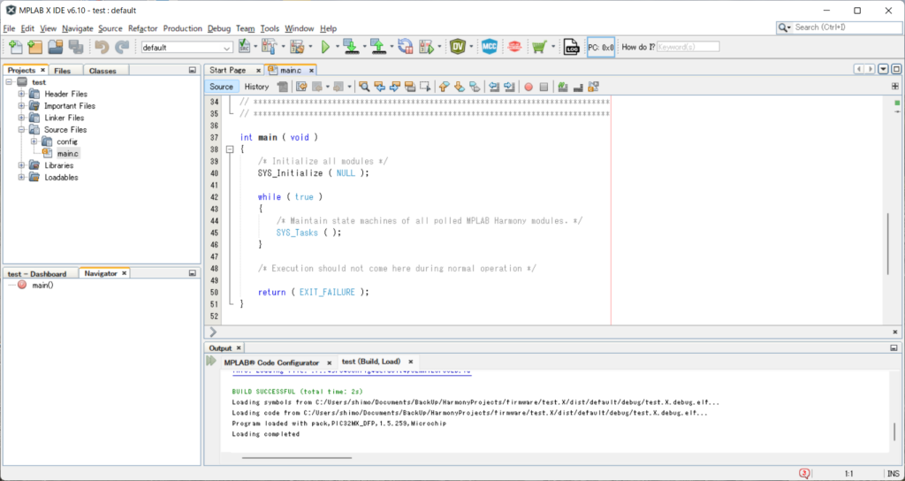
Task: Toggle the Source view button in editor
Action: click(x=222, y=87)
